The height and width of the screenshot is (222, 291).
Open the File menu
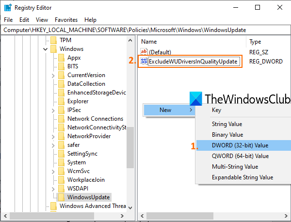point(8,20)
